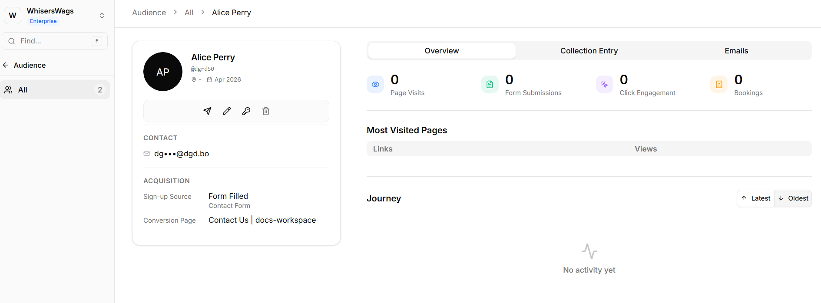Click the Bookings calendar icon
The image size is (821, 303).
(x=719, y=84)
